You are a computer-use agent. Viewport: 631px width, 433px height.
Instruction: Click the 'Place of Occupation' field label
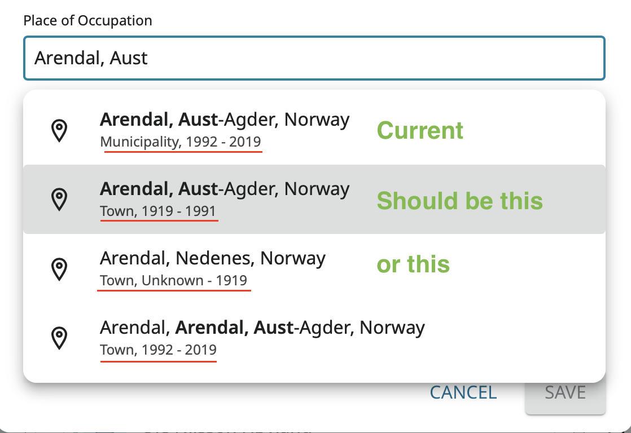[x=87, y=21]
